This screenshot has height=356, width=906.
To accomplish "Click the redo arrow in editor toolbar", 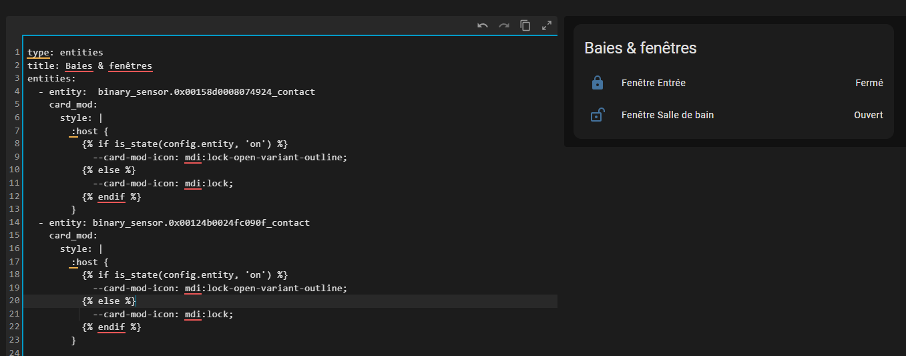I will [x=504, y=25].
